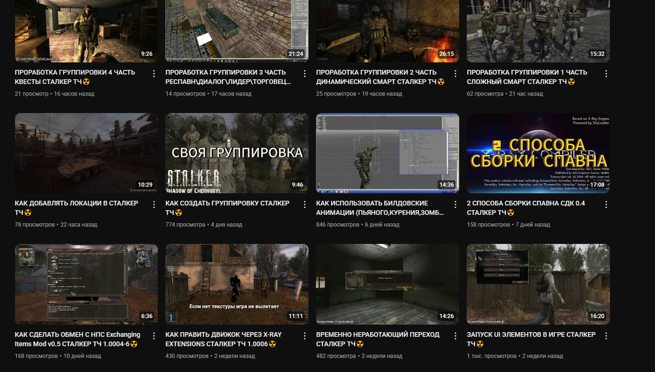Follow the title link ЗАПУСК UI ЭЛЕМЕНТОВ В ИГРЕ
The image size is (655, 372).
(532, 339)
